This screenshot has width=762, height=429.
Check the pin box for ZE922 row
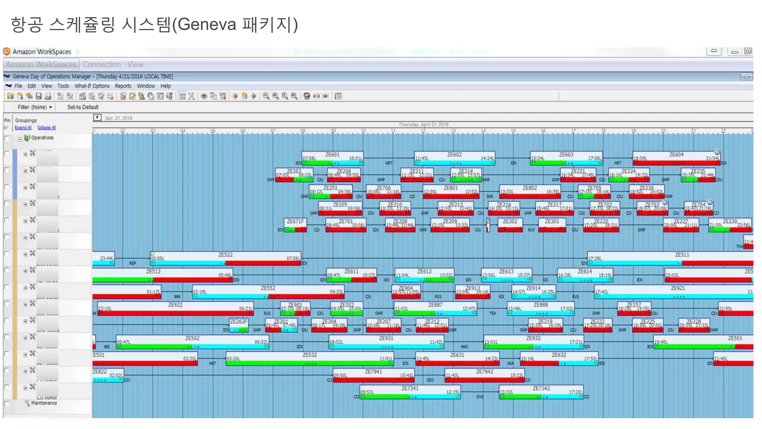(7, 304)
